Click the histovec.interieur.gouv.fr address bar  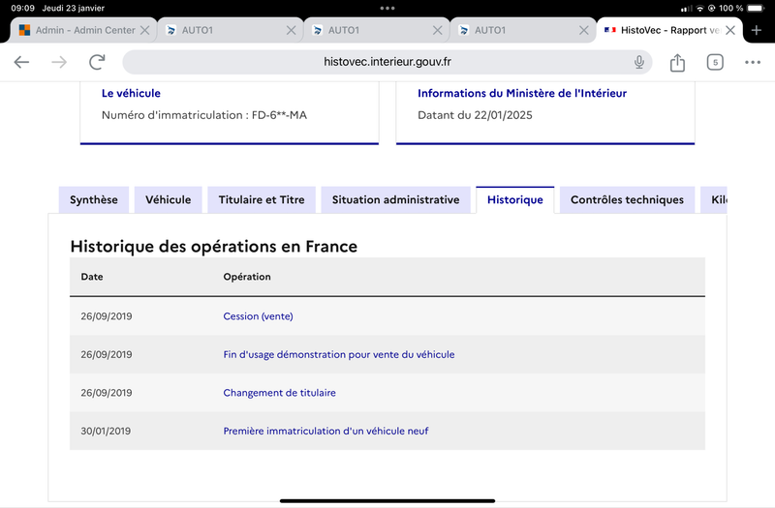click(x=387, y=62)
